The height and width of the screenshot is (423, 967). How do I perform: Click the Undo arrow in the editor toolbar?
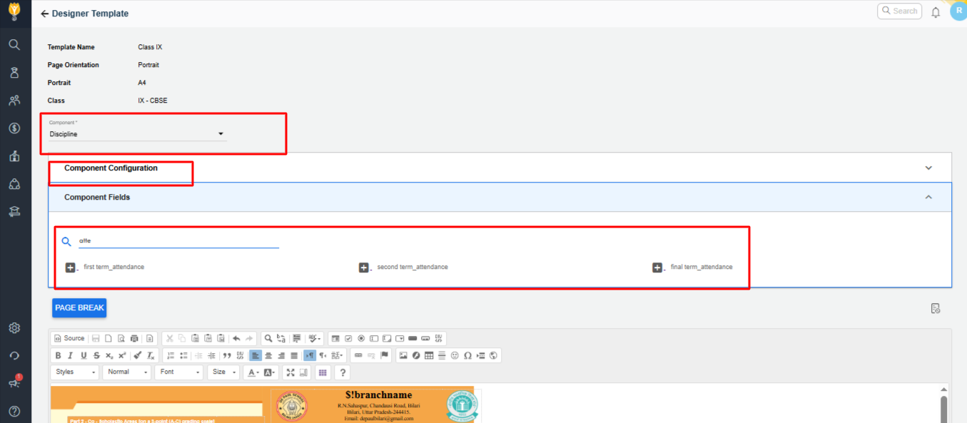tap(236, 339)
